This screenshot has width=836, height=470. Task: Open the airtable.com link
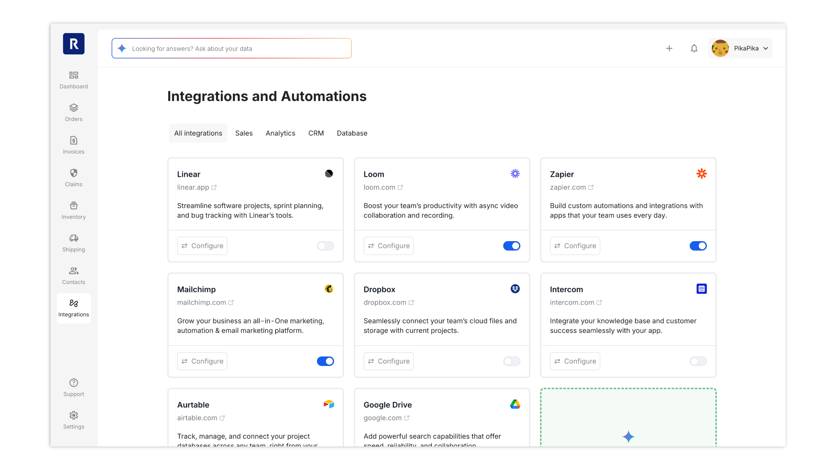(201, 418)
